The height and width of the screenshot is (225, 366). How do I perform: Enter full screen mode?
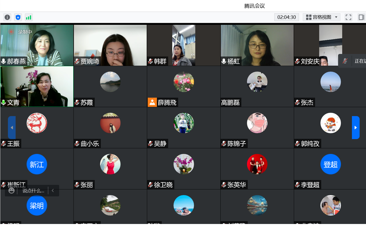[348, 17]
